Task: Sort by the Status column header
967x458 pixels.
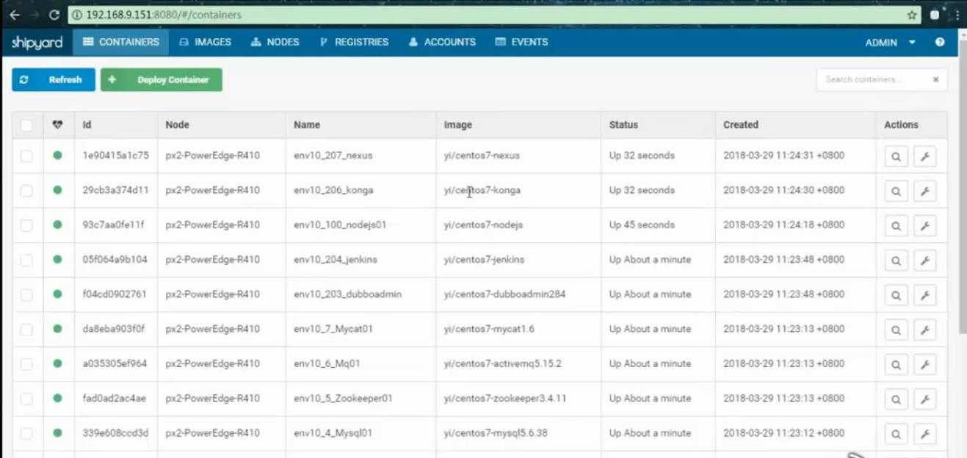Action: pos(623,125)
